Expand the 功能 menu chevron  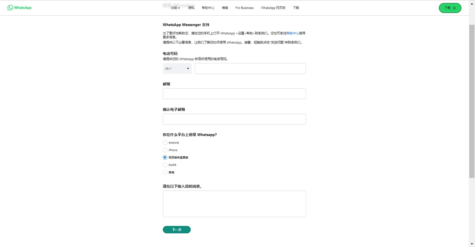[179, 8]
